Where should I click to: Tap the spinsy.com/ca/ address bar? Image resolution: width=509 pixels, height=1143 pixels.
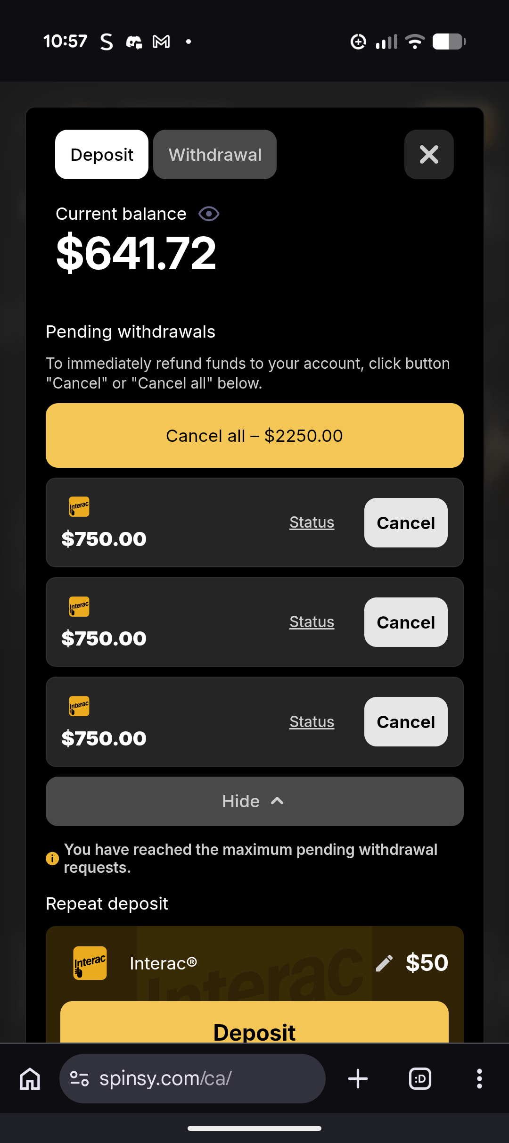(192, 1078)
